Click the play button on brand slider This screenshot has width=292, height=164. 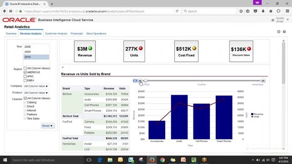135,81
